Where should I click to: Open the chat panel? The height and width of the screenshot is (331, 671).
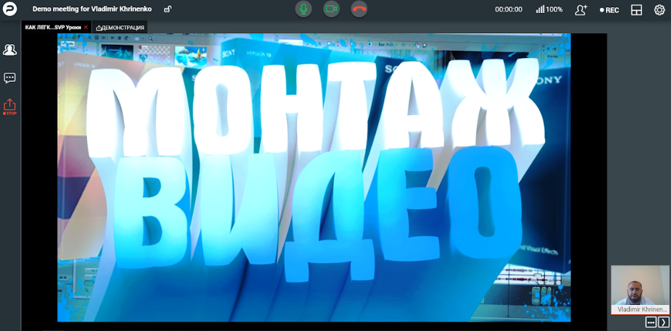tap(10, 77)
